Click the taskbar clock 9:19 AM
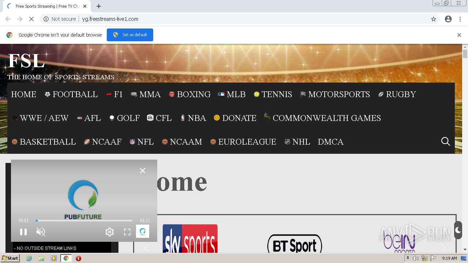Image resolution: width=468 pixels, height=263 pixels. click(x=449, y=258)
